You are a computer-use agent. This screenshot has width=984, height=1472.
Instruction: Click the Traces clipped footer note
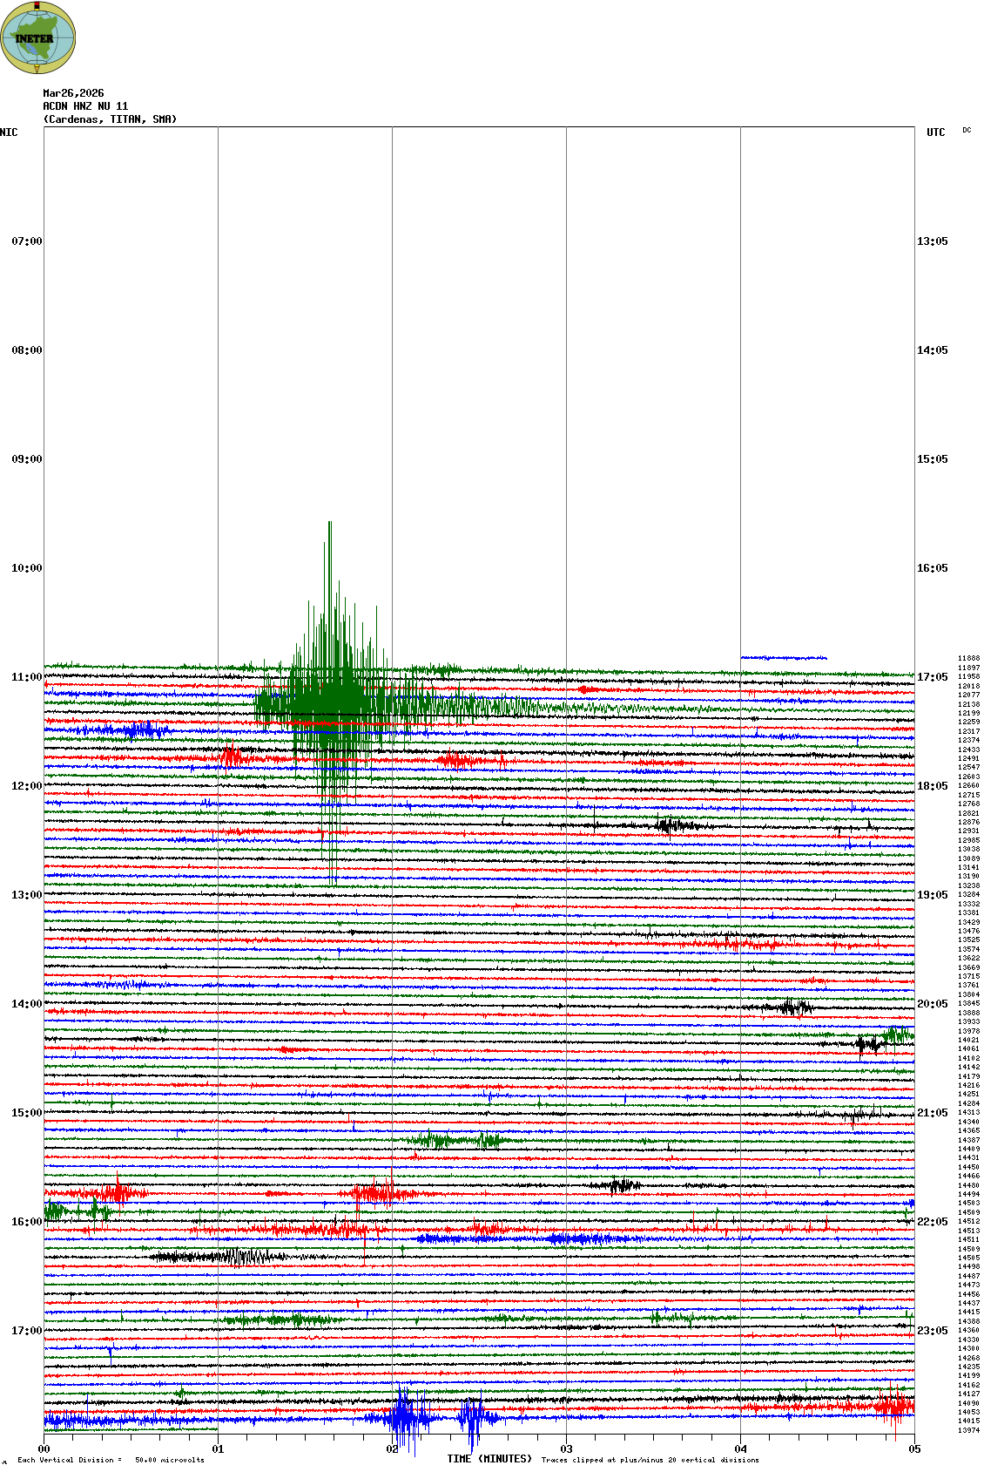pyautogui.click(x=650, y=1460)
